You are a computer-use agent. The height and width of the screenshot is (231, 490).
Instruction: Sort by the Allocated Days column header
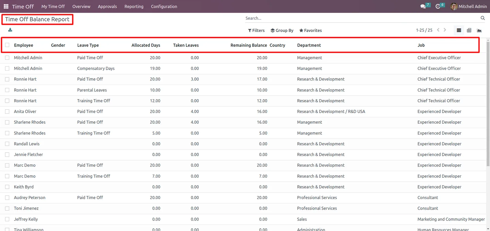(146, 45)
